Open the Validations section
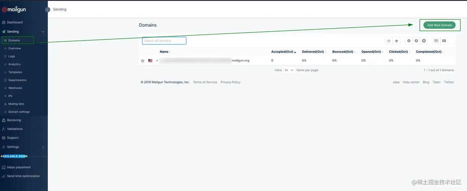467x191 pixels. [15, 129]
